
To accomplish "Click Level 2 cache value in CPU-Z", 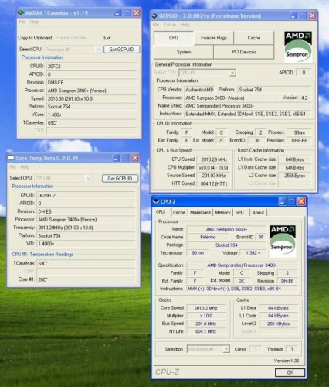I will click(278, 324).
